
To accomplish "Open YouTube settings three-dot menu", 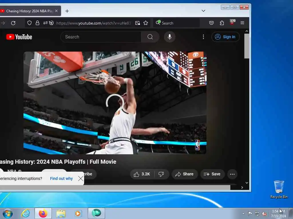I will click(203, 37).
